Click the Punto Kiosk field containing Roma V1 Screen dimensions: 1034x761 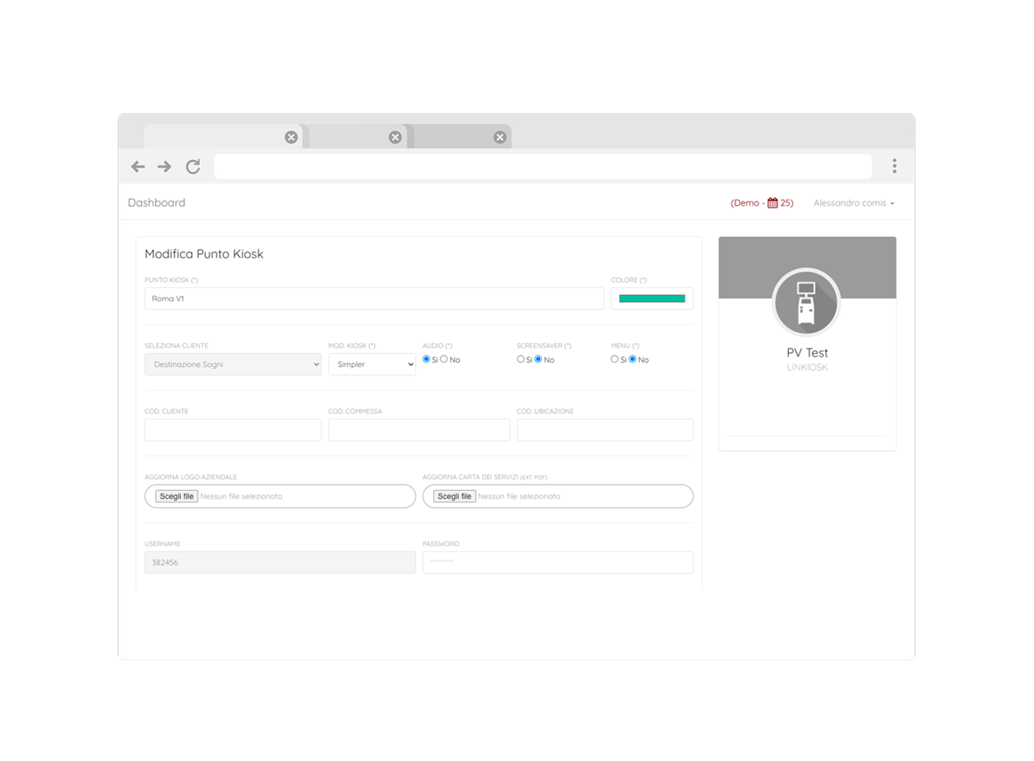tap(373, 299)
